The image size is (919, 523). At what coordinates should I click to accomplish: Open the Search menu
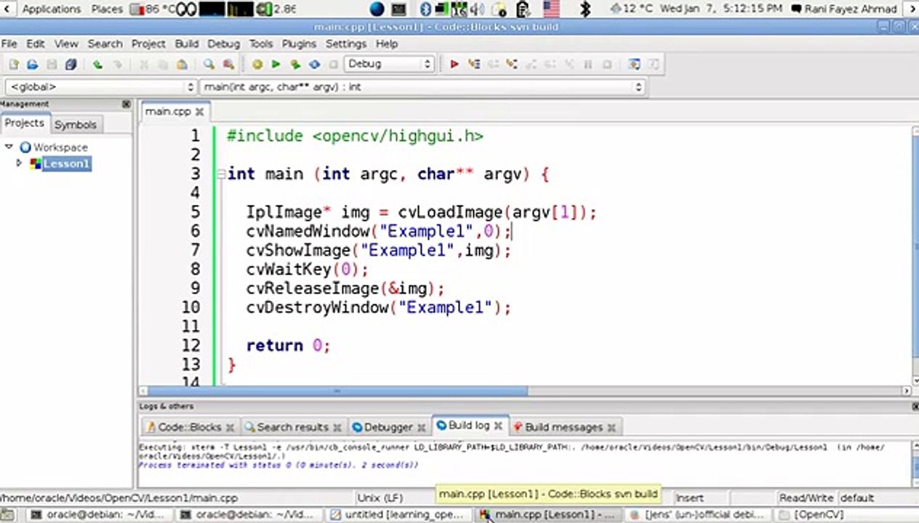coord(105,44)
